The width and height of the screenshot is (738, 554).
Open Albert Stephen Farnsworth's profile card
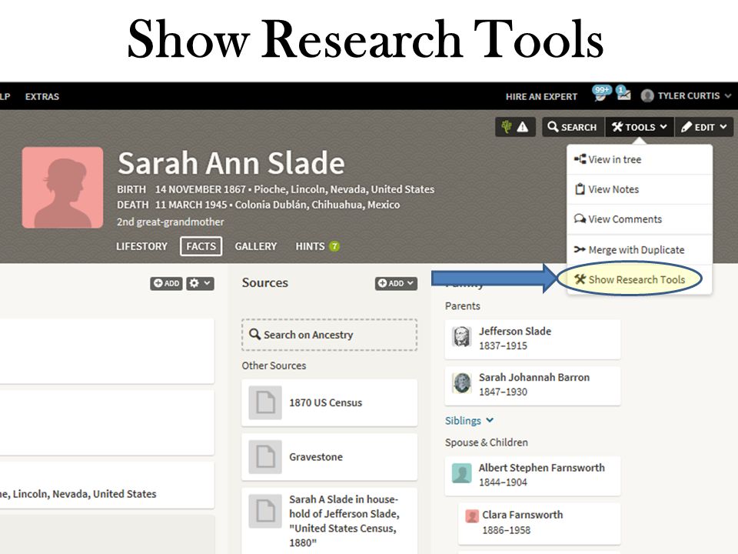532,476
